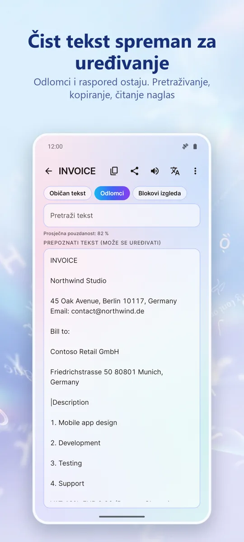Click the '4. Support' line
This screenshot has width=244, height=542.
[67, 484]
